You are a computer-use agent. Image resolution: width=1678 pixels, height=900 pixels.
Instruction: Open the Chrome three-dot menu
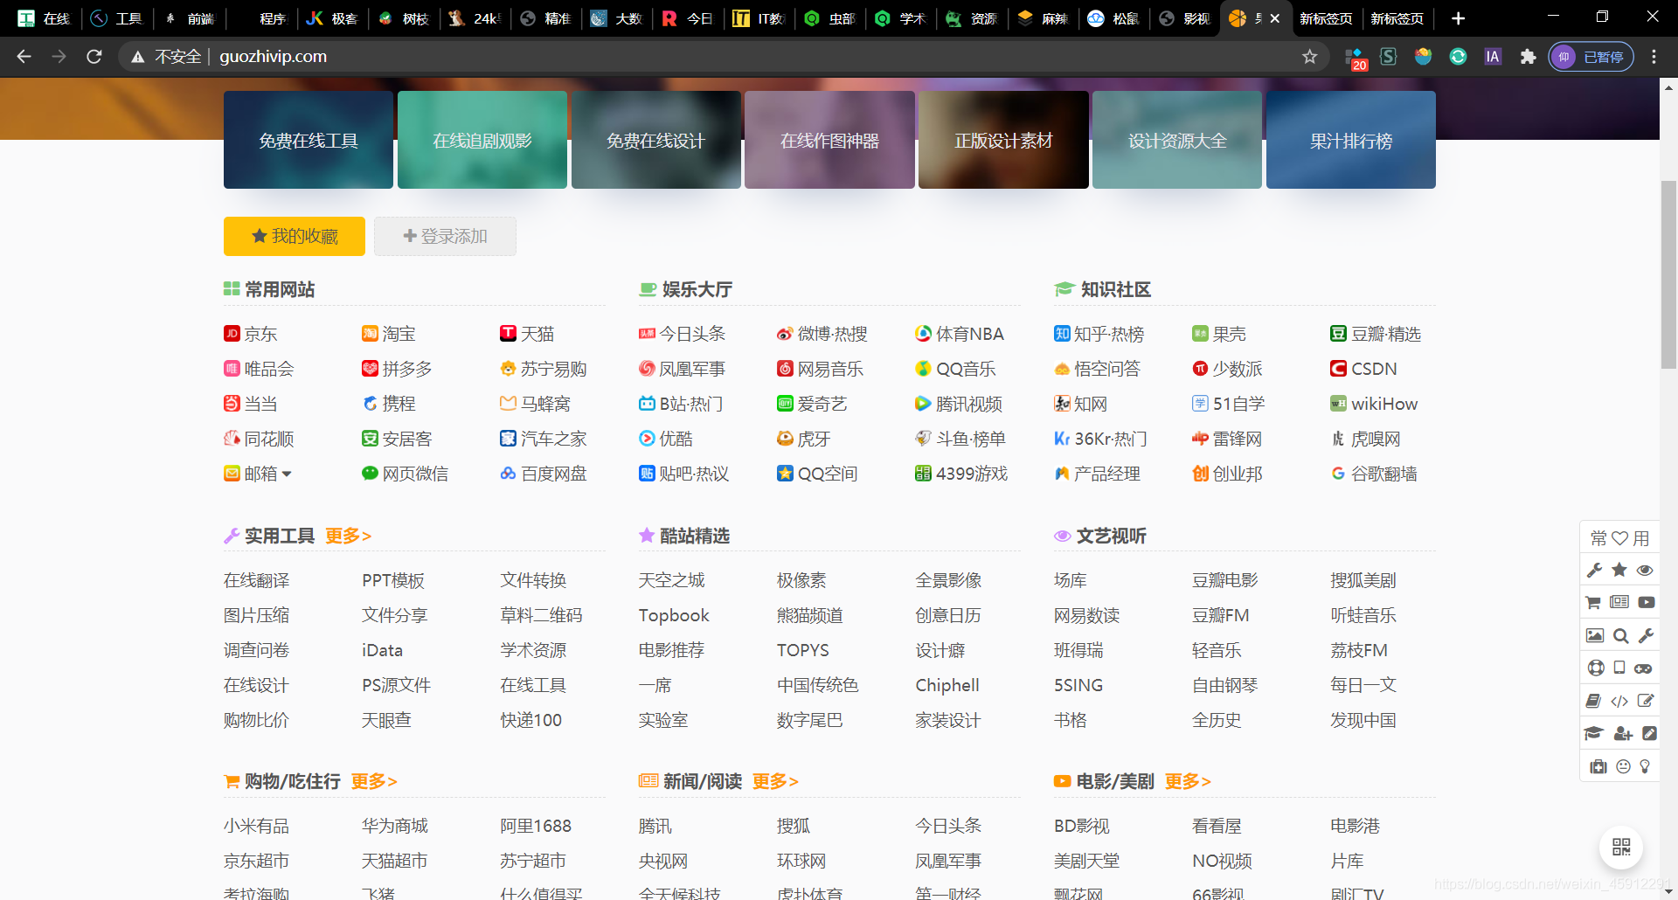pyautogui.click(x=1654, y=57)
